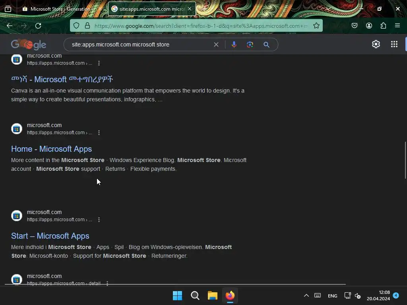The height and width of the screenshot is (305, 407).
Task: Open the muted volume tray icon
Action: tap(358, 295)
